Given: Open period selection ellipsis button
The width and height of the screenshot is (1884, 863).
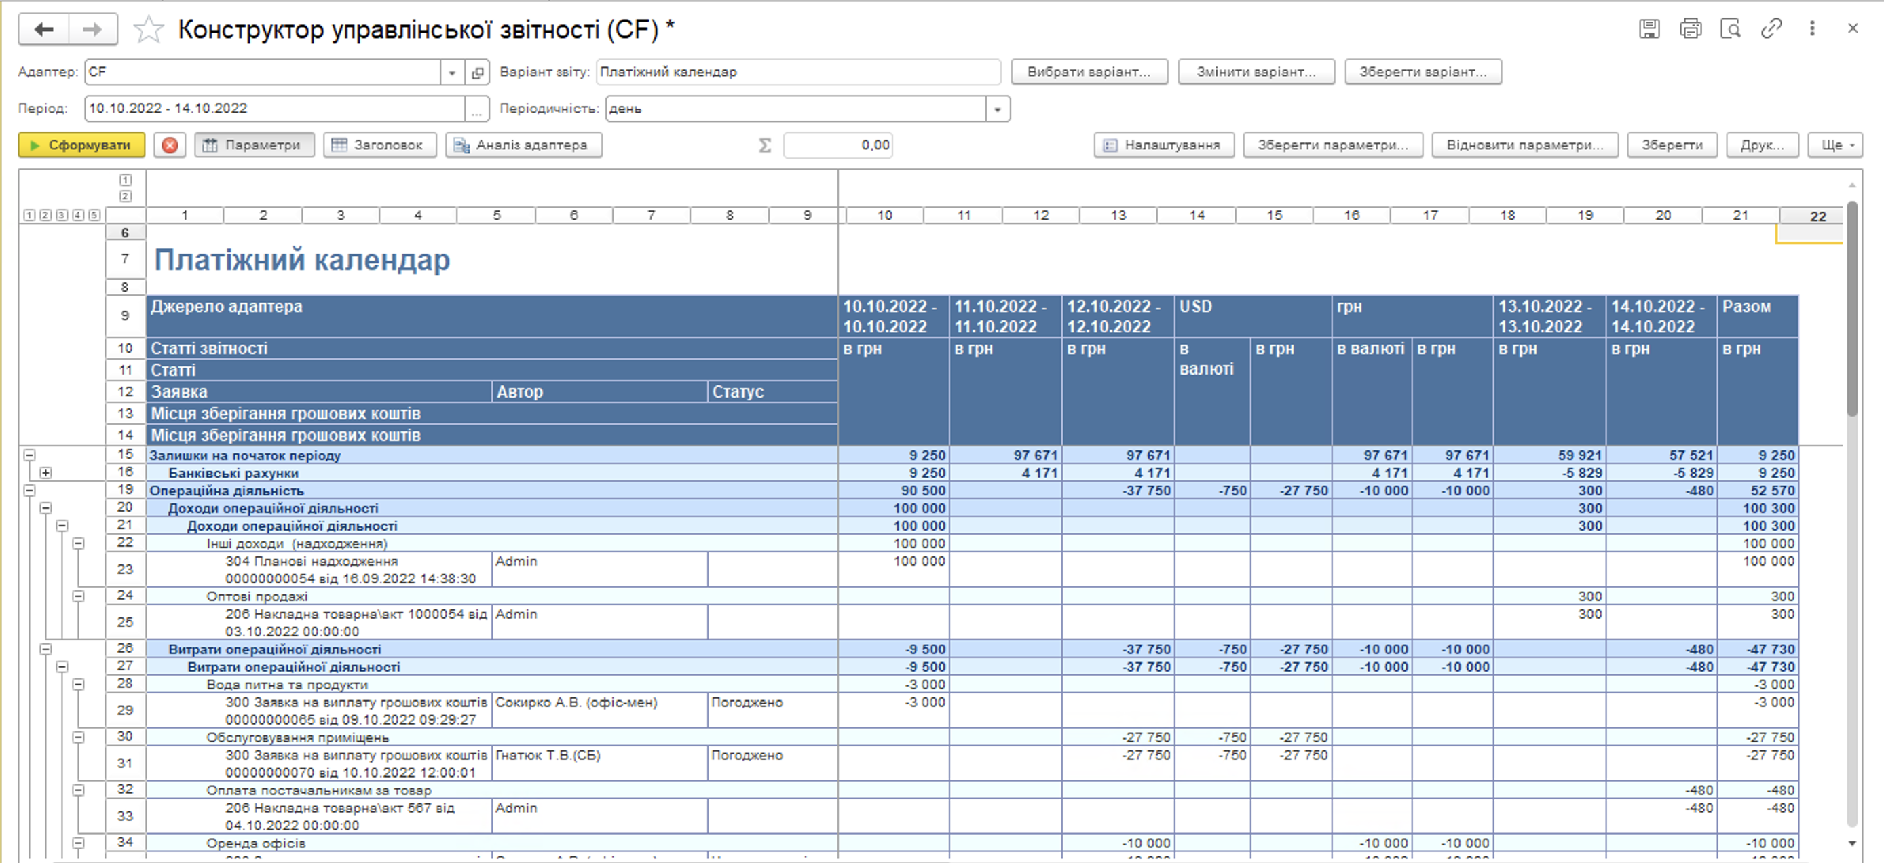Looking at the screenshot, I should tap(477, 109).
